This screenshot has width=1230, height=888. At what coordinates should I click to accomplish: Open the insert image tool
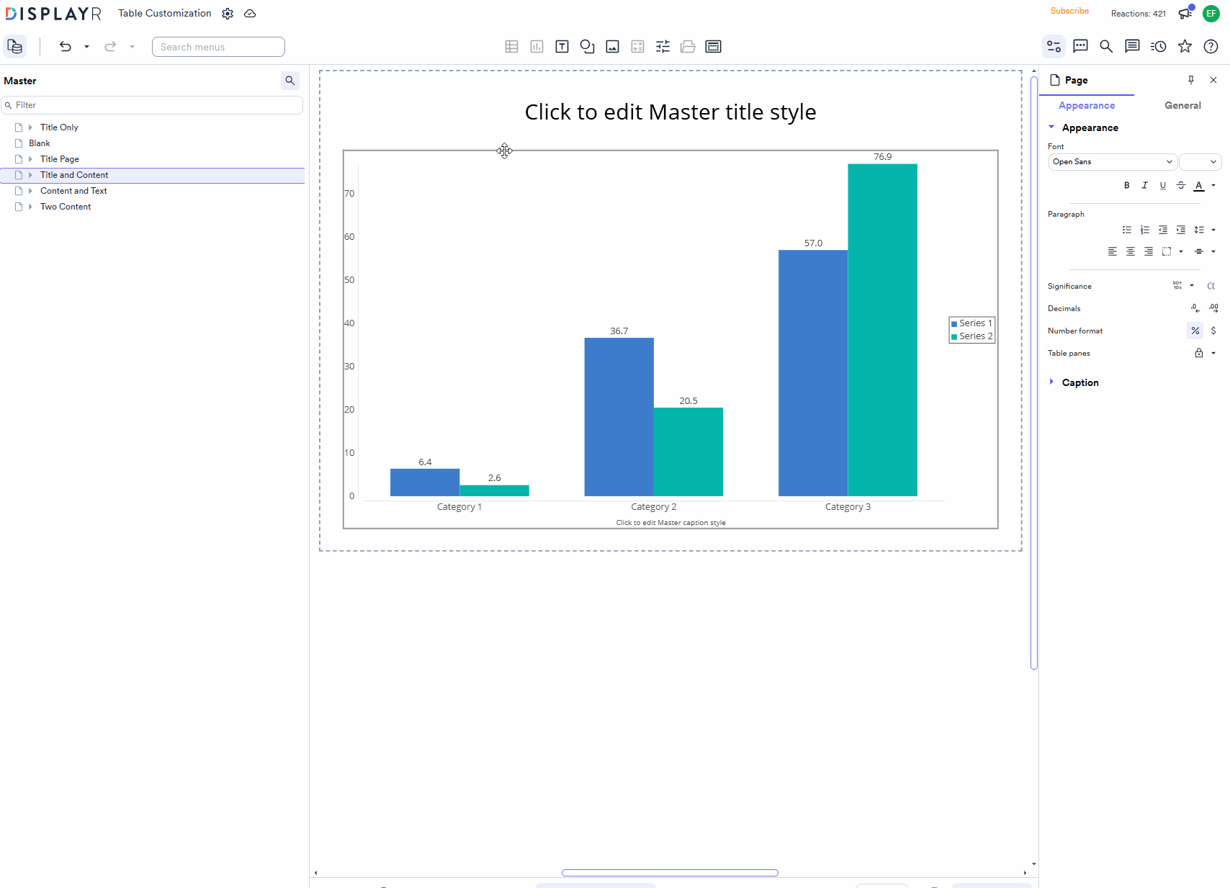(612, 46)
